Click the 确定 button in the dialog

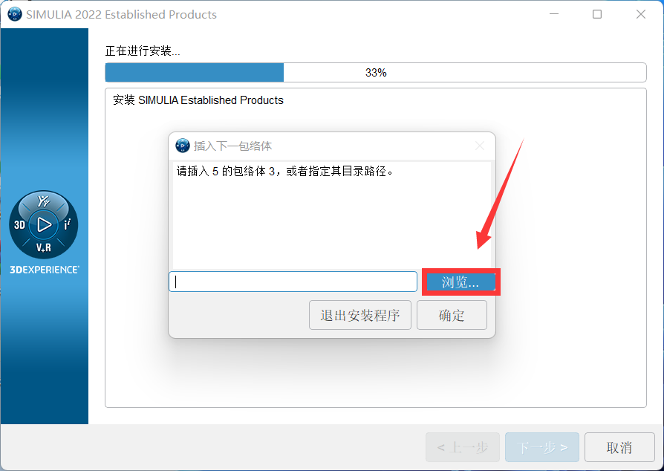pos(452,315)
